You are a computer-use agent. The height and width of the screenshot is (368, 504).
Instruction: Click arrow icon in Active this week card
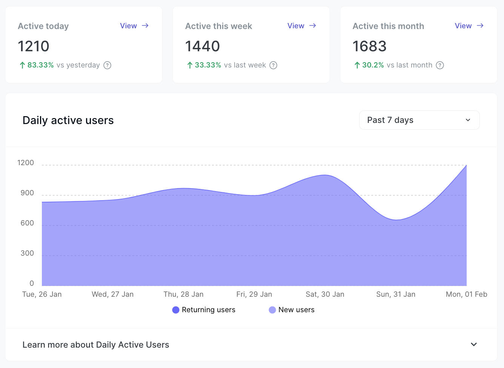click(313, 26)
